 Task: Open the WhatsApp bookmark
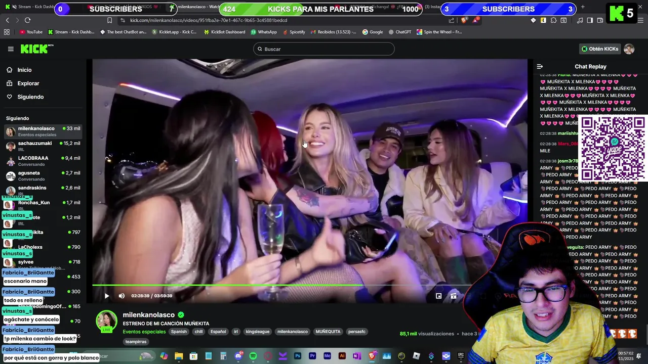click(264, 32)
